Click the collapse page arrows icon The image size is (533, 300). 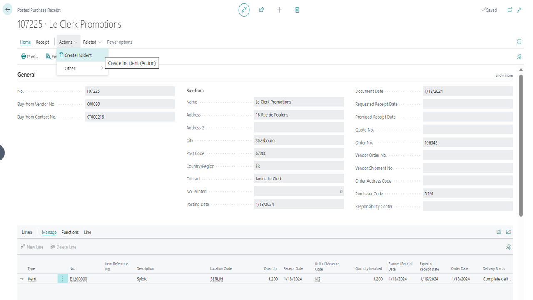tap(519, 10)
